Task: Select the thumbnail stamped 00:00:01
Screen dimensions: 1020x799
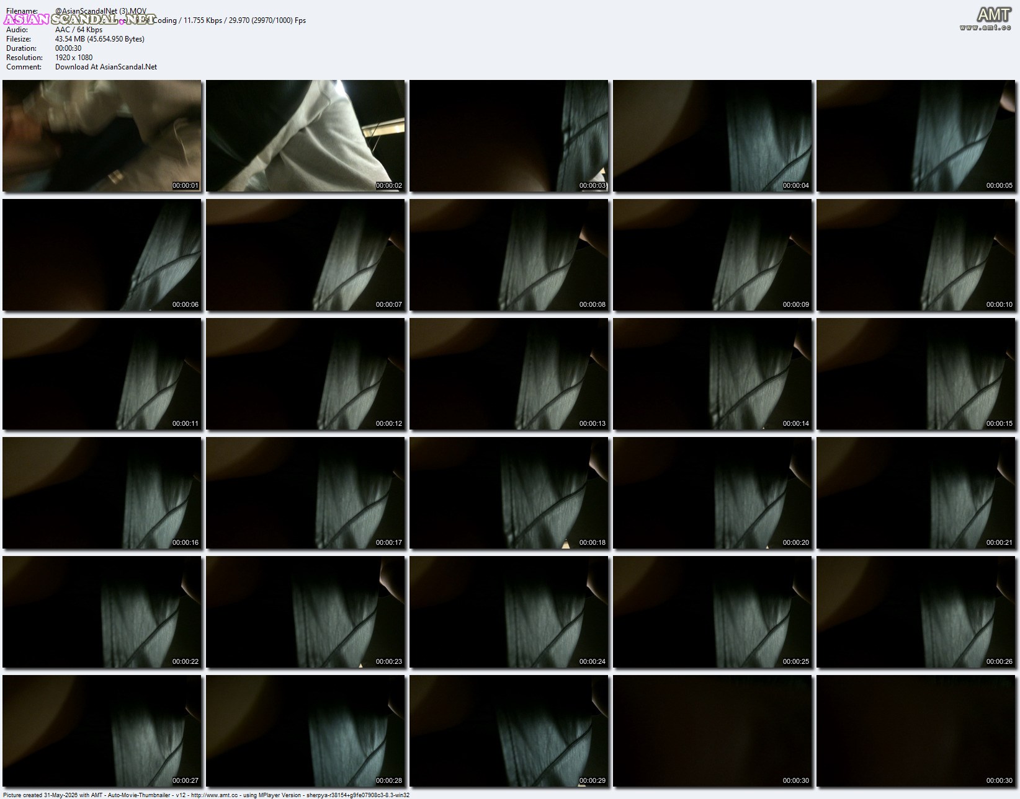Action: pyautogui.click(x=102, y=136)
